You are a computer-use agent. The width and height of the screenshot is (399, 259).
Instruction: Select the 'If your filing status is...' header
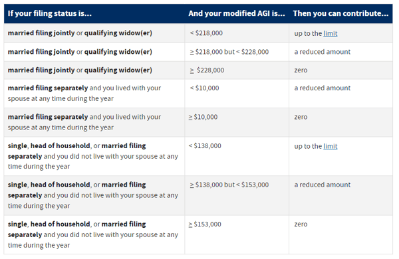50,13
